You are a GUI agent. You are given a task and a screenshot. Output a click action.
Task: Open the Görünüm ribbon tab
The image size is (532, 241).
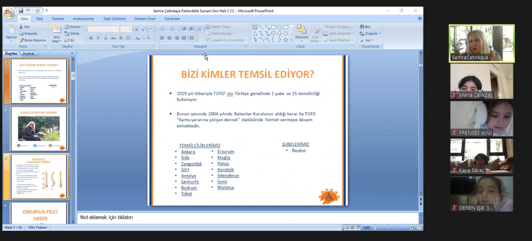pyautogui.click(x=172, y=19)
